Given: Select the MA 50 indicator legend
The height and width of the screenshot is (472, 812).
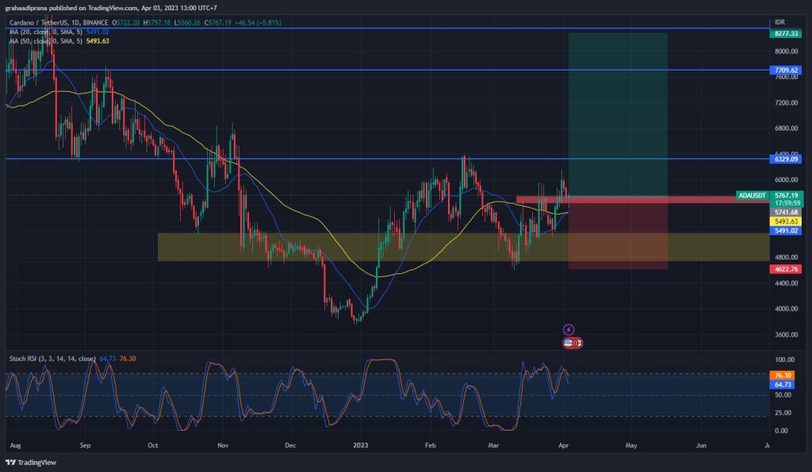Looking at the screenshot, I should pyautogui.click(x=46, y=41).
